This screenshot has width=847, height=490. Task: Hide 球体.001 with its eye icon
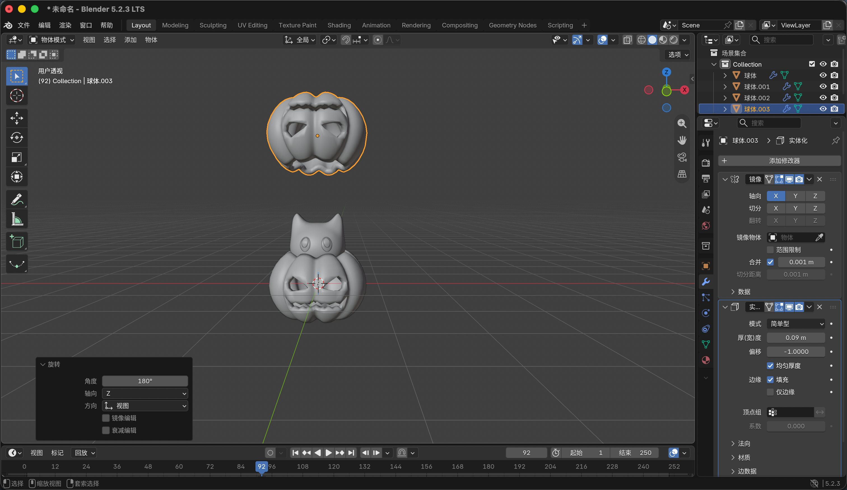tap(823, 87)
